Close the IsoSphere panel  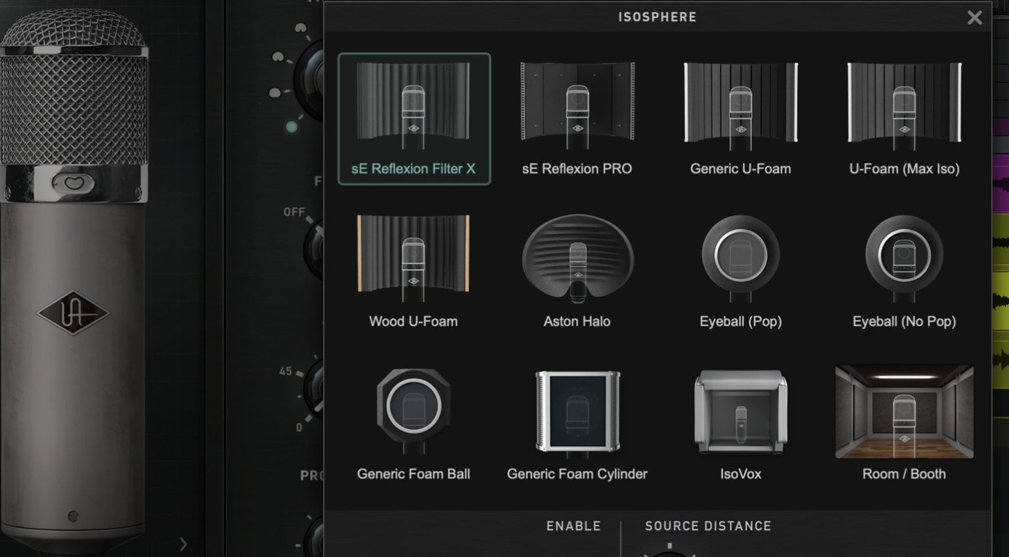[x=974, y=18]
